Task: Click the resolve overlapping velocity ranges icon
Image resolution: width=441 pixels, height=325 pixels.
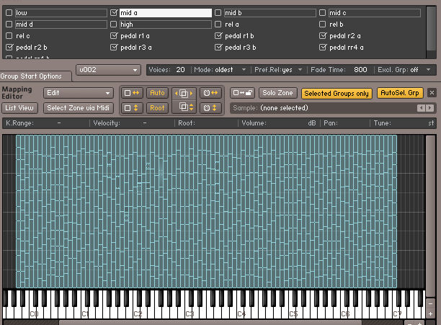Action: tap(184, 107)
